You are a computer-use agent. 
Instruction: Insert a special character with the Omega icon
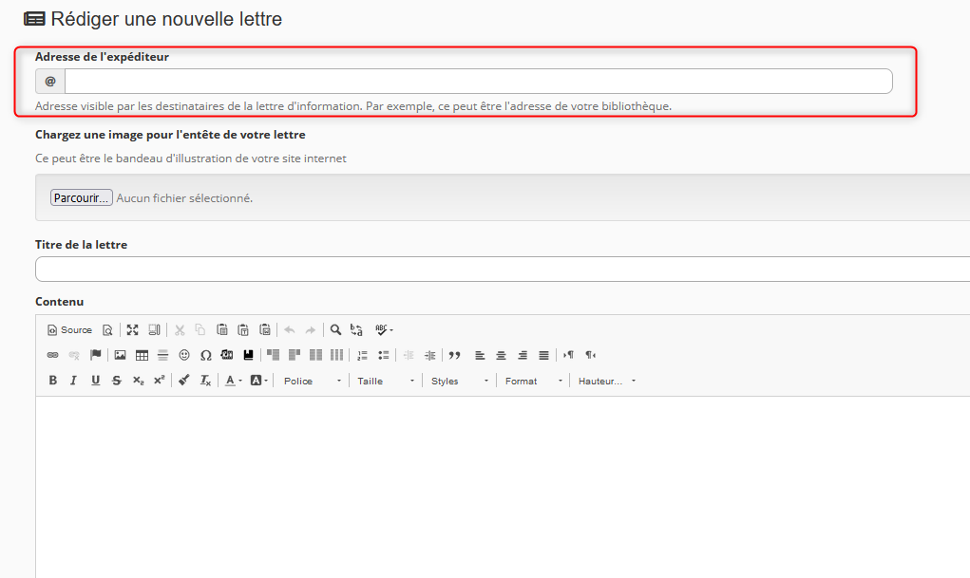point(205,355)
